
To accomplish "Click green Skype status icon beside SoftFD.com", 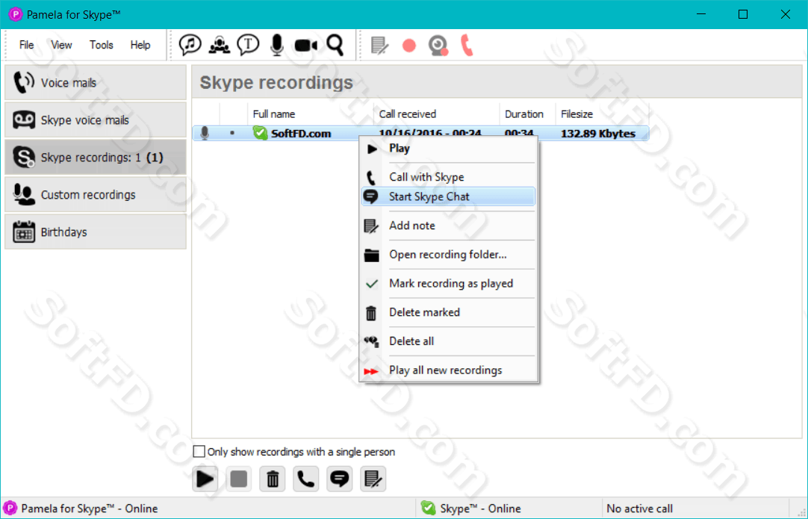I will pyautogui.click(x=260, y=133).
